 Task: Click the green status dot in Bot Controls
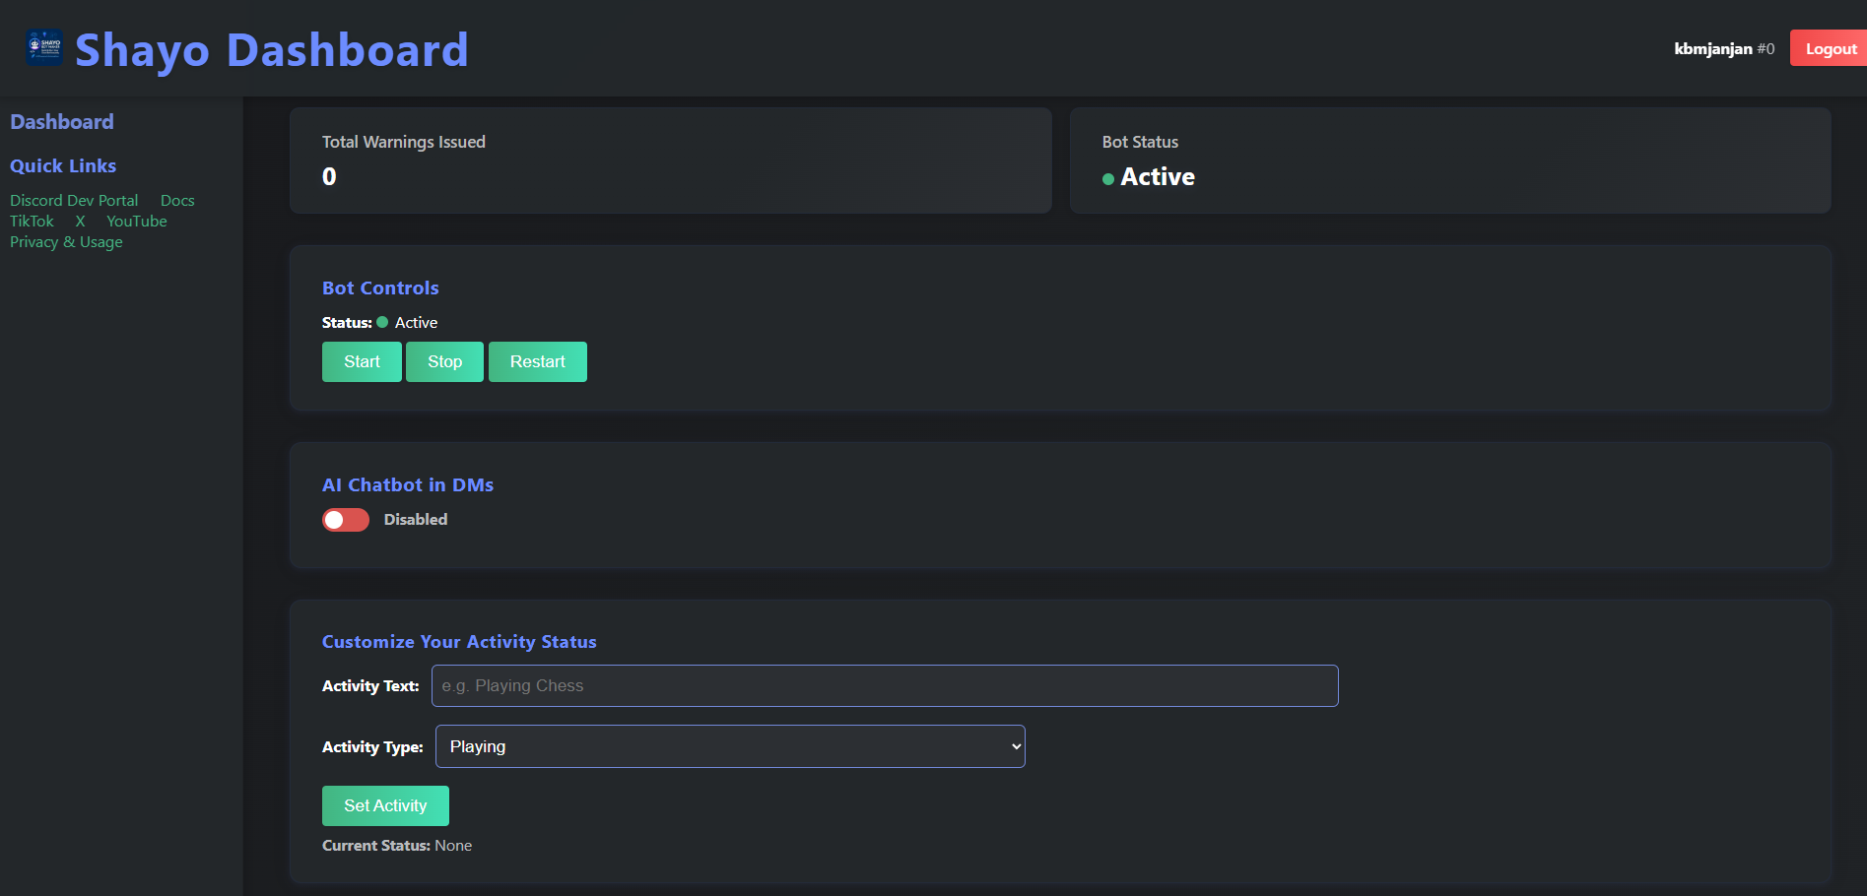click(382, 322)
